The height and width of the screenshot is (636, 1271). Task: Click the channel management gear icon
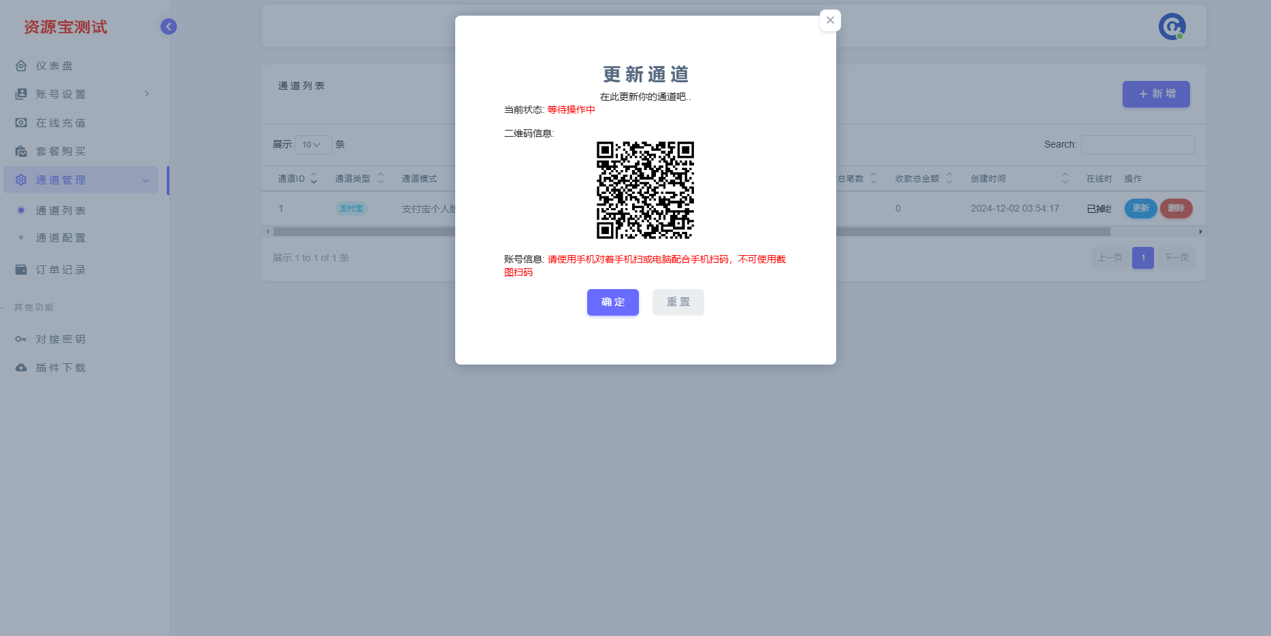[x=21, y=180]
